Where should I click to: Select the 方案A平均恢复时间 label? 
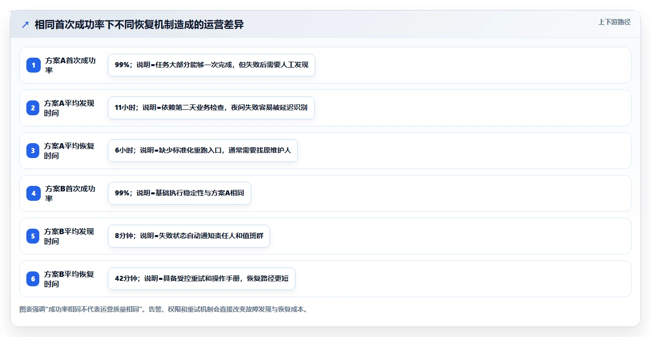70,151
